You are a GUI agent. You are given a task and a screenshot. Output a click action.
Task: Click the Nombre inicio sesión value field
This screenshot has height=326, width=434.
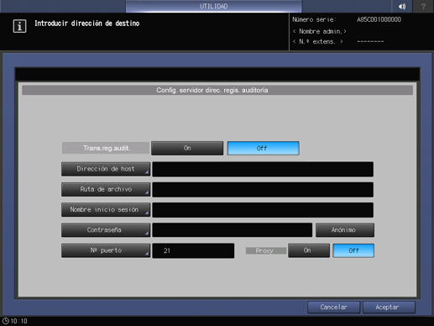[263, 210]
